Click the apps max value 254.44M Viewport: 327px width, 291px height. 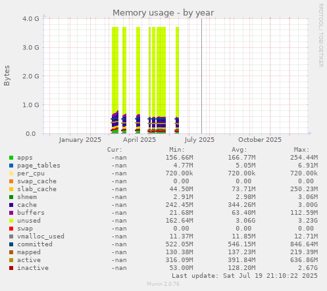(304, 158)
